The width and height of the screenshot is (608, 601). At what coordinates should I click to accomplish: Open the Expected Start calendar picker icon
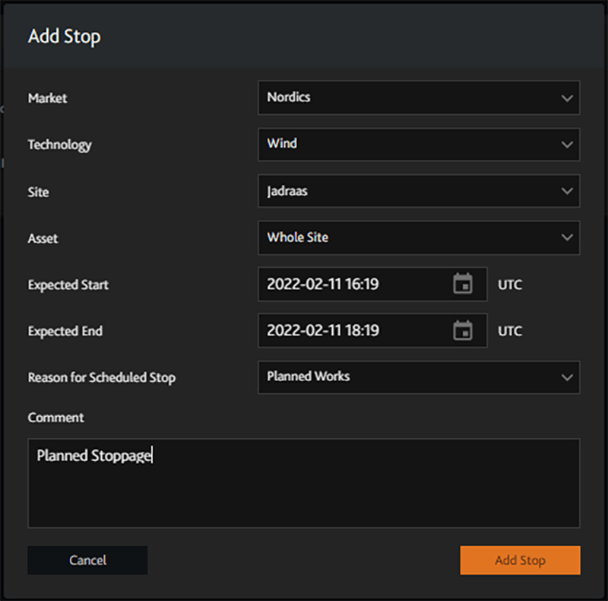click(x=462, y=285)
